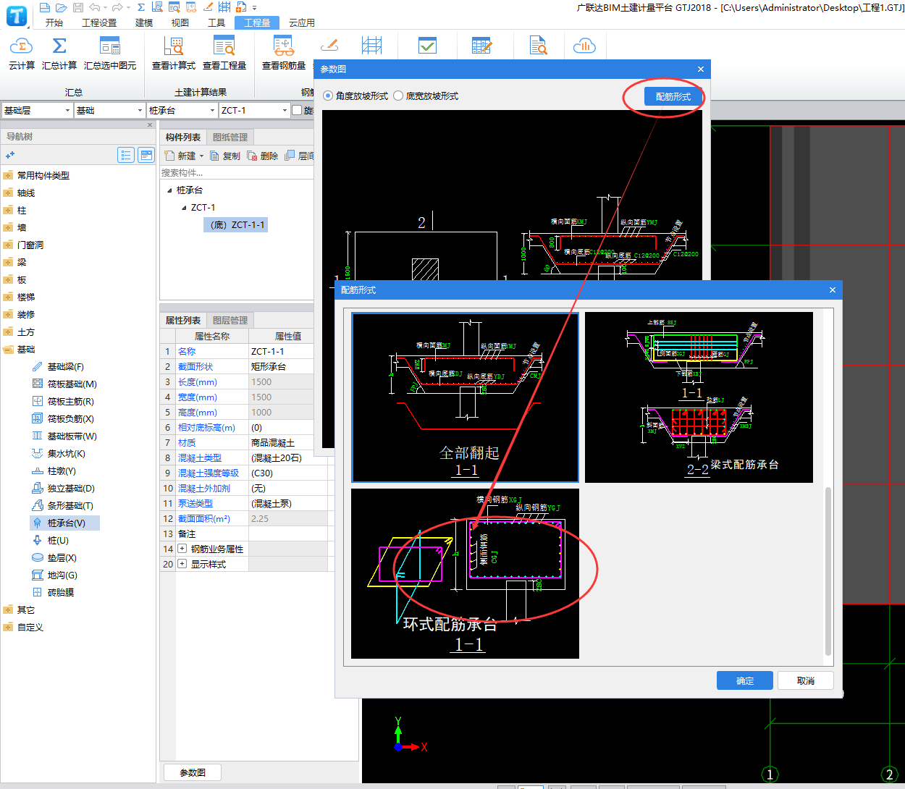Choose the 环式配筋承台 thumbnail
The image size is (905, 789).
point(465,573)
